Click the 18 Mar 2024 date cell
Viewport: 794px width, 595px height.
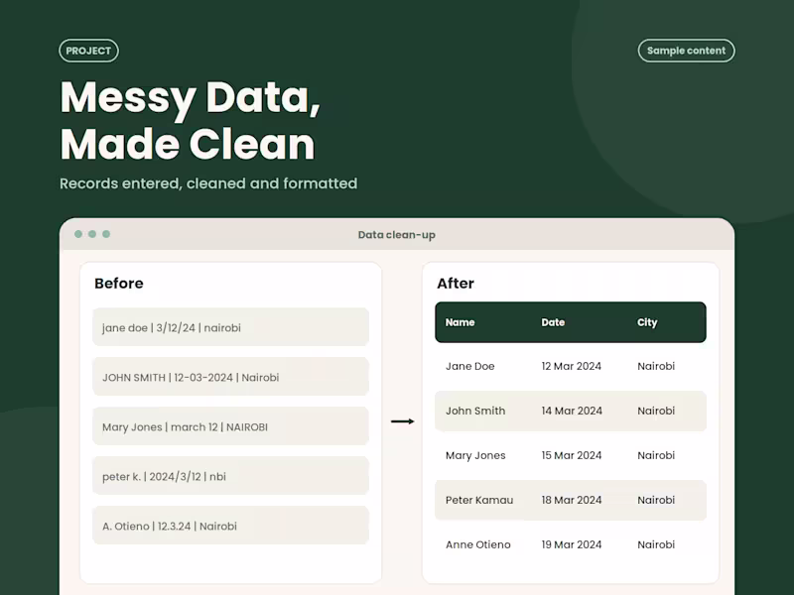coord(572,500)
